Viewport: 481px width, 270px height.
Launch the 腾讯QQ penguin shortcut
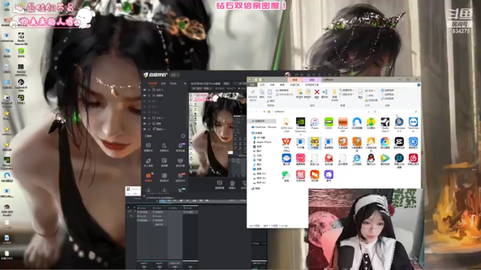click(x=371, y=160)
